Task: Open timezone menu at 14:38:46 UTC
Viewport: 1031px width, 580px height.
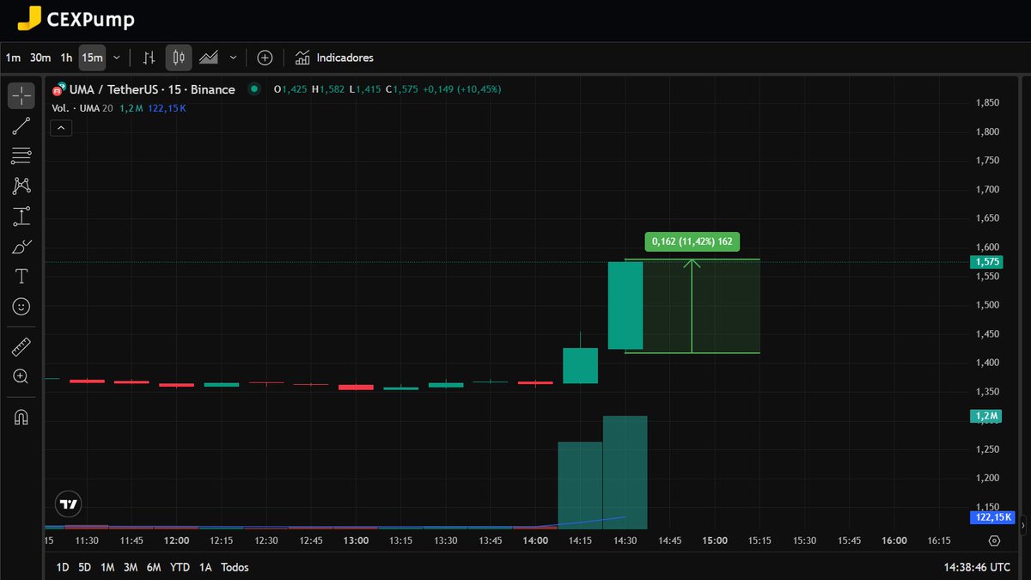Action: click(x=977, y=567)
